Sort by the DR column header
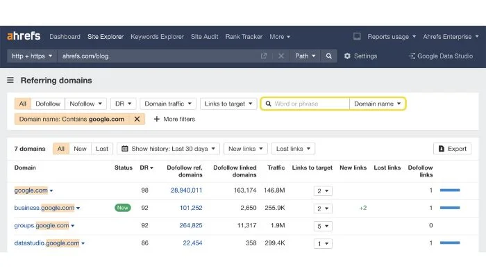Screen dimensions: 486x278 146,167
